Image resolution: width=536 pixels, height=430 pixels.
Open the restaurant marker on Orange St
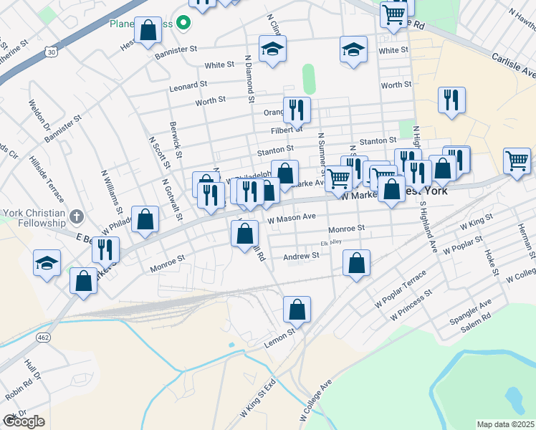(297, 111)
